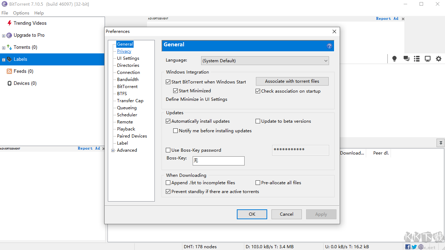Open the Options menu
Screen dimensions: 445x250
pyautogui.click(x=21, y=13)
